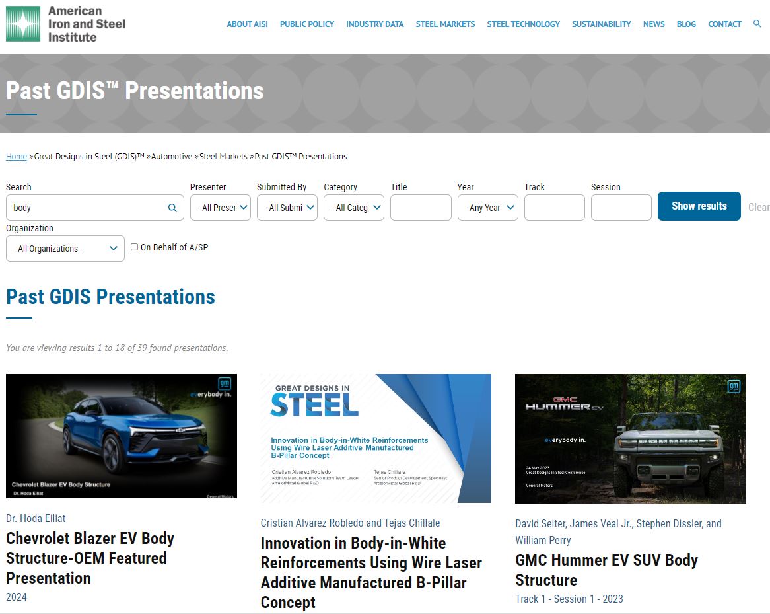Viewport: 770px width, 614px height.
Task: Choose a year from the Year dropdown
Action: tap(487, 208)
